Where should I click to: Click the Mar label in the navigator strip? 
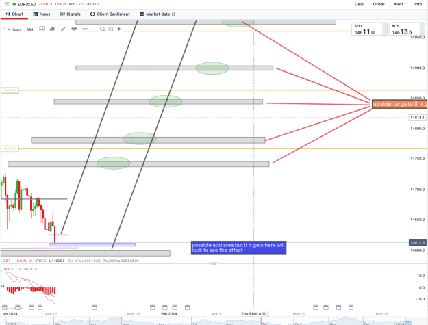(x=58, y=324)
